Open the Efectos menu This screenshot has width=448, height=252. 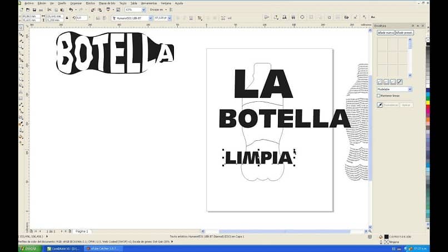pos(90,3)
